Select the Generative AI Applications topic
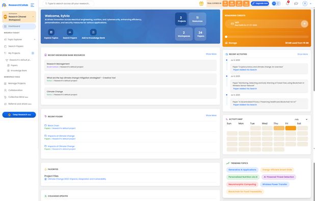The height and width of the screenshot is (201, 315). point(242,170)
